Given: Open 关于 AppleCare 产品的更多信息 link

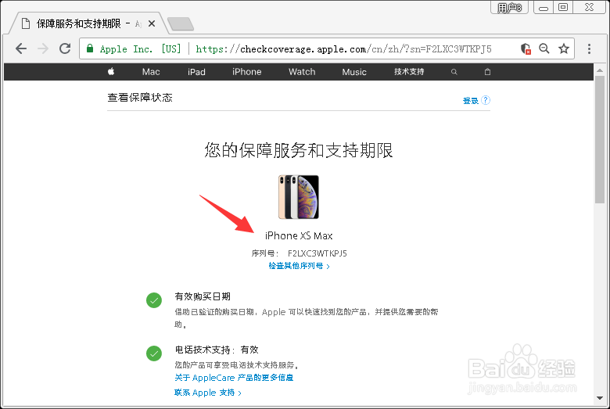Looking at the screenshot, I should click(x=234, y=378).
